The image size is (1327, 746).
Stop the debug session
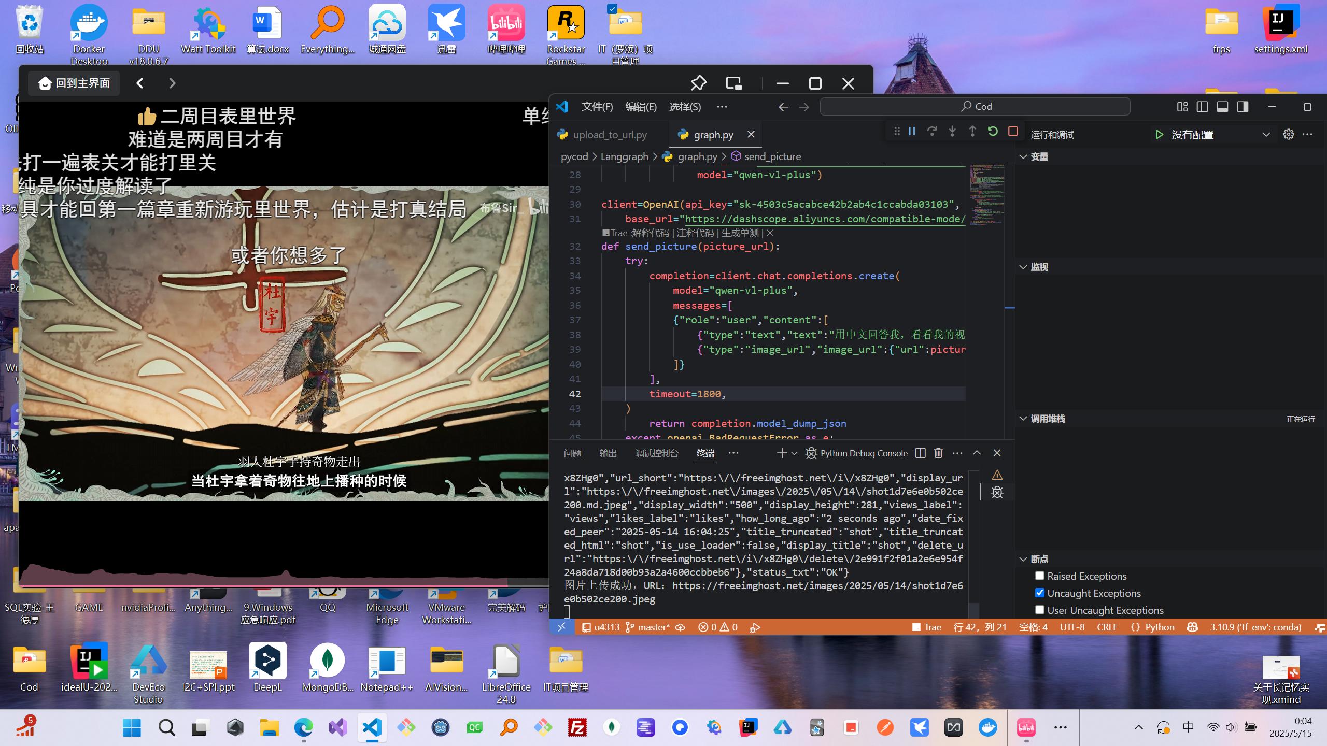1013,132
